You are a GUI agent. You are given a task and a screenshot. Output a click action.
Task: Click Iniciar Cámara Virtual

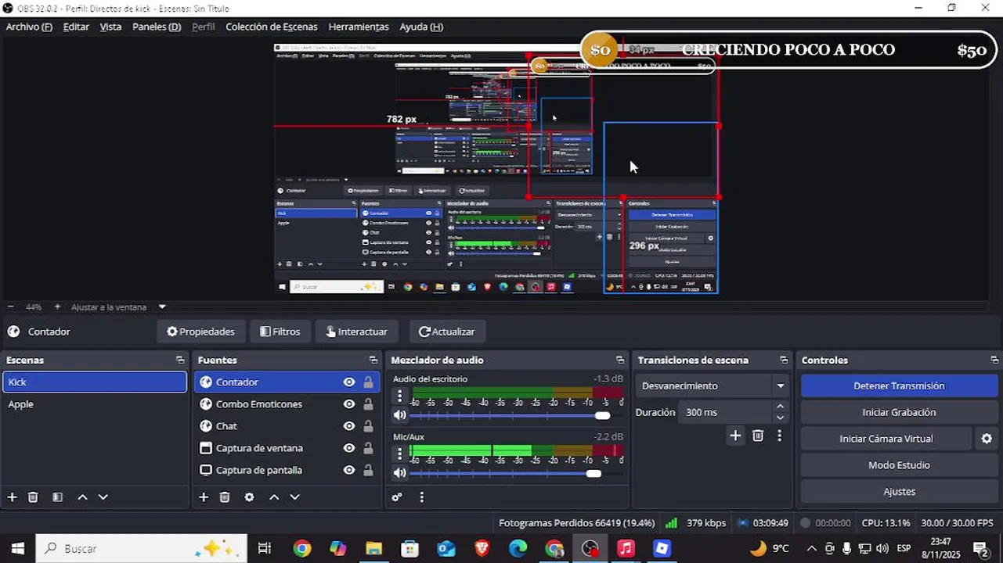coord(886,439)
